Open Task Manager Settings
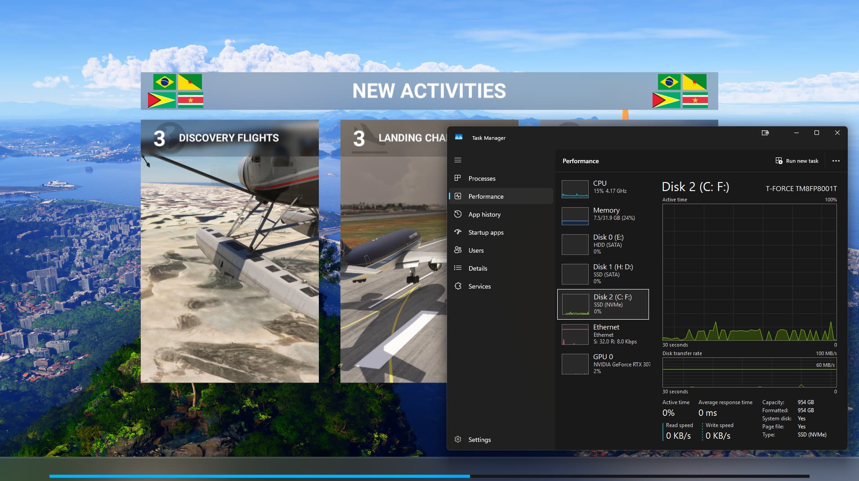Image resolution: width=859 pixels, height=481 pixels. pos(501,440)
